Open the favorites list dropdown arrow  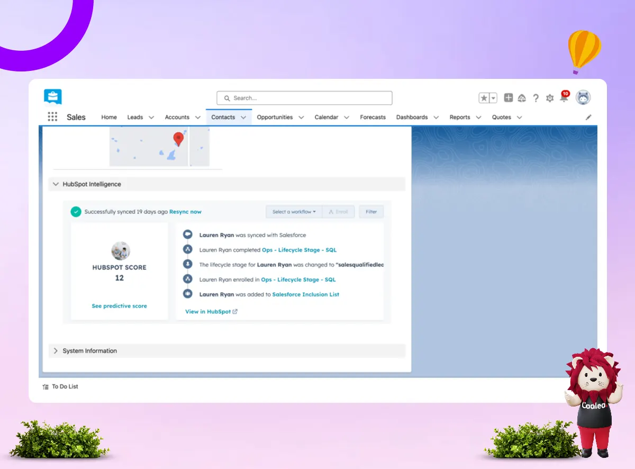(493, 98)
